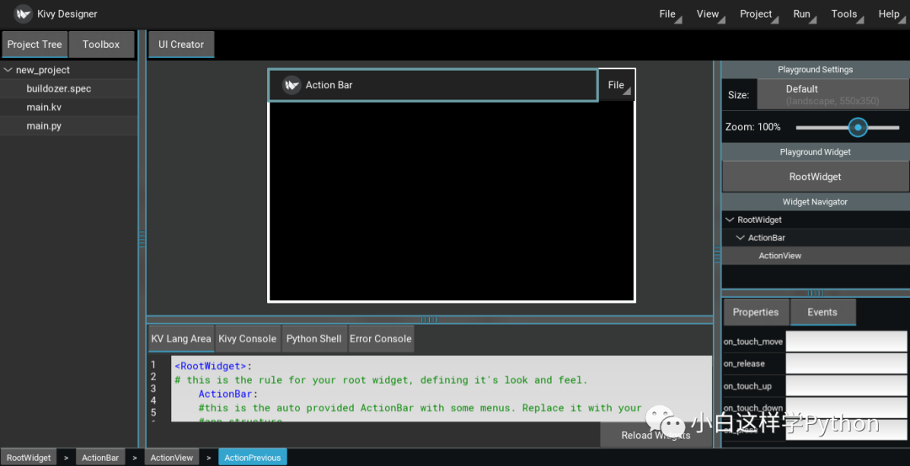Click ActionPrevious in bottom breadcrumb
Screen dimensions: 910x466
point(253,458)
